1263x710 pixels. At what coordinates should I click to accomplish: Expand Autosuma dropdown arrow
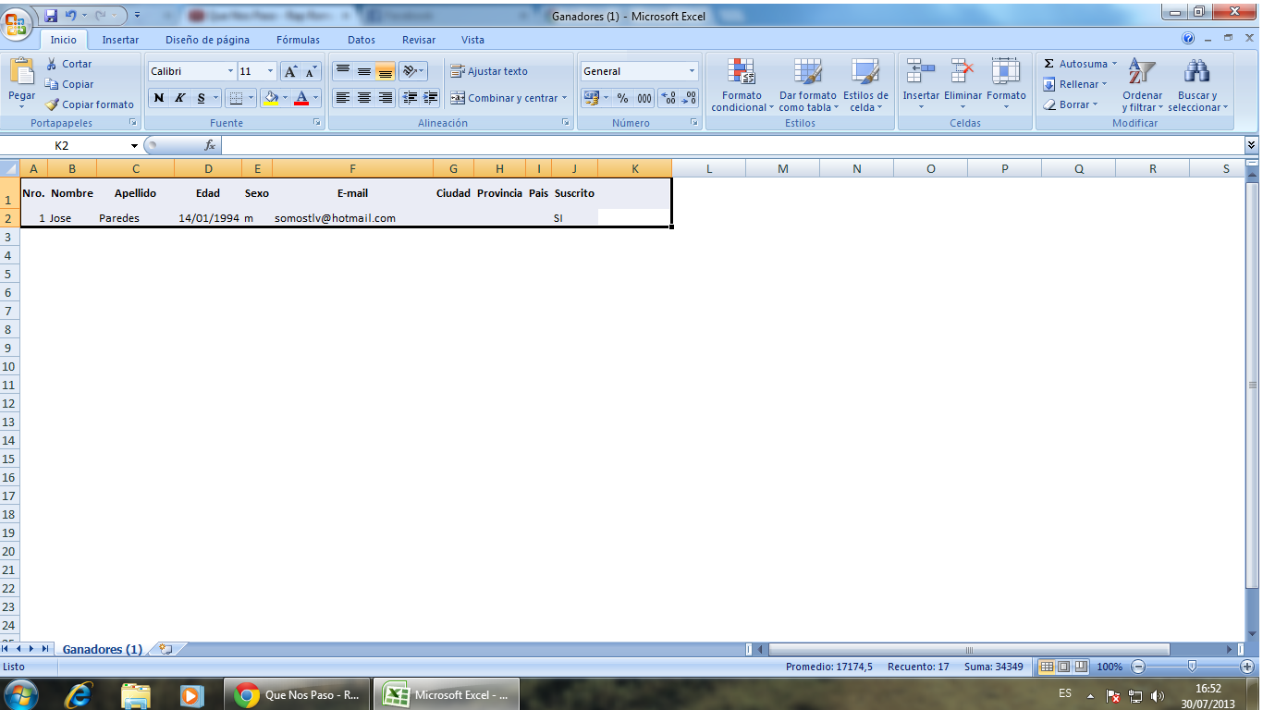coord(1114,64)
